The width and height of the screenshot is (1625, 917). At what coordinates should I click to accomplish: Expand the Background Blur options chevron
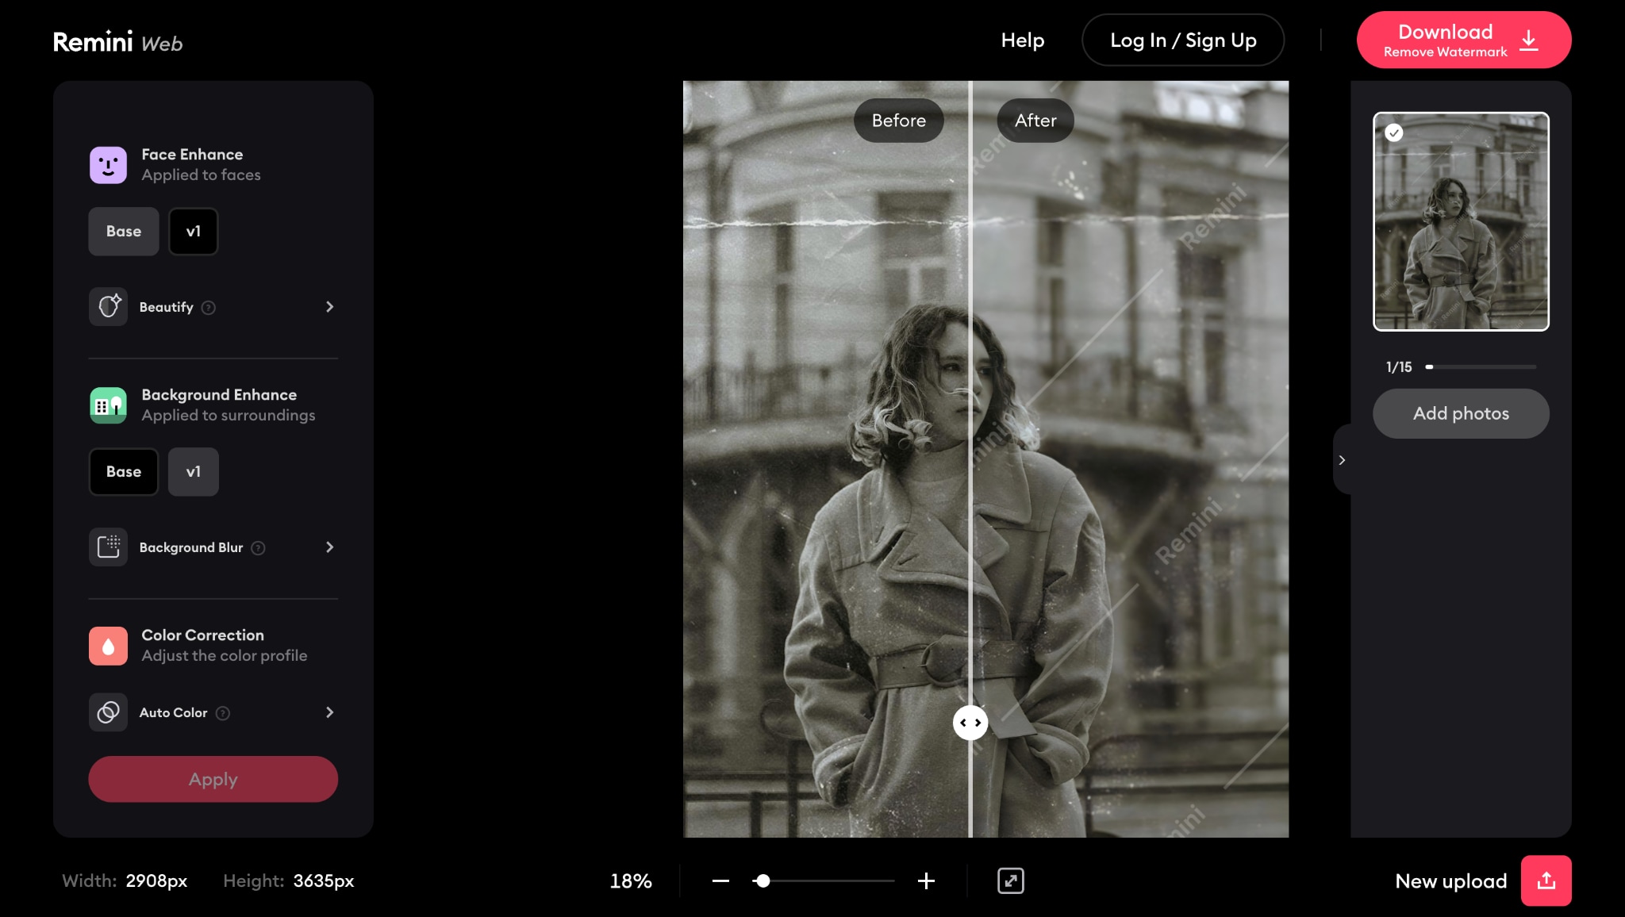pos(330,547)
